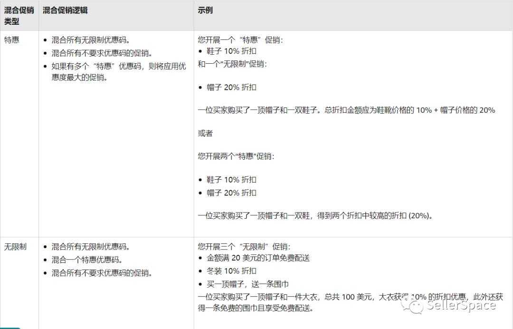Click the text 帽子 20% 折扣

point(232,87)
